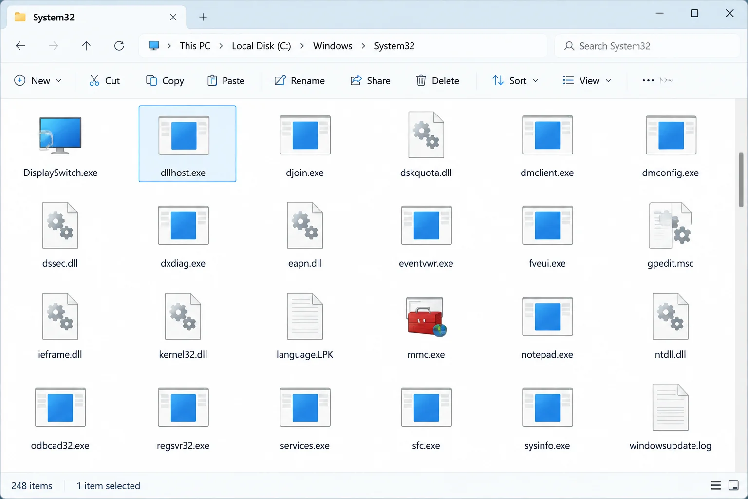Open the New item dropdown
Image resolution: width=748 pixels, height=499 pixels.
point(38,80)
